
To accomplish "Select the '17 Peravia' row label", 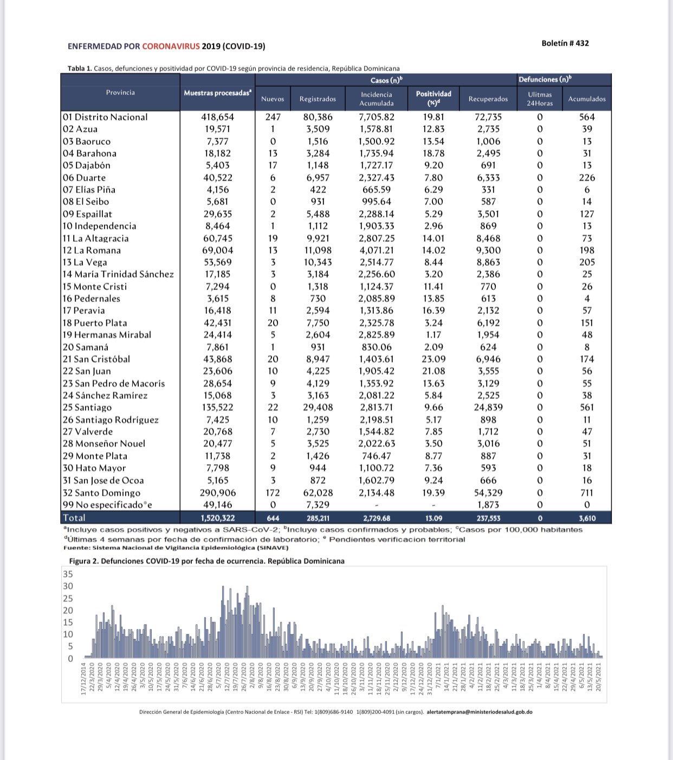I will click(x=83, y=311).
